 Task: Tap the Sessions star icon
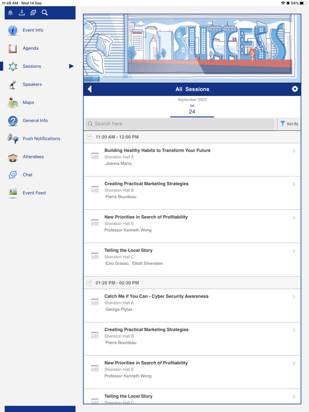point(13,67)
